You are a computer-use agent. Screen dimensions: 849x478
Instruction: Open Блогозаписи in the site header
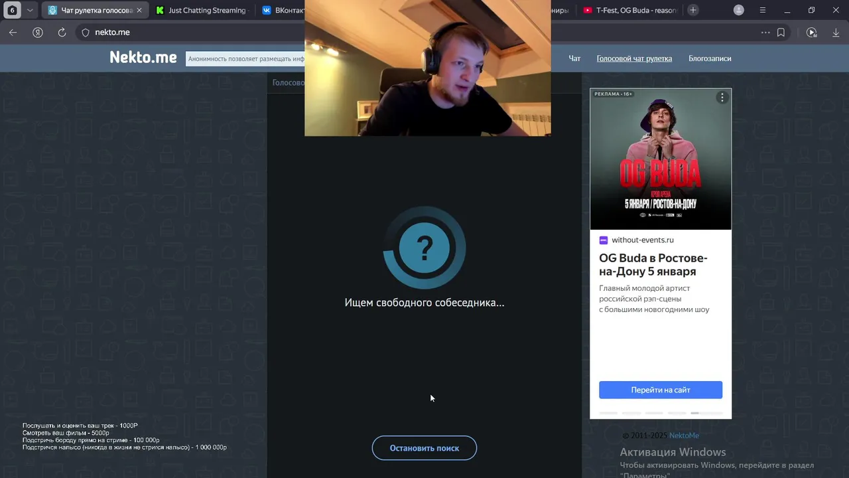(710, 58)
